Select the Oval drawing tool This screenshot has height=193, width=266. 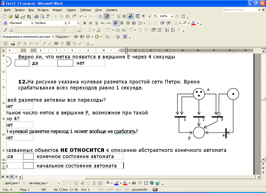[70, 183]
